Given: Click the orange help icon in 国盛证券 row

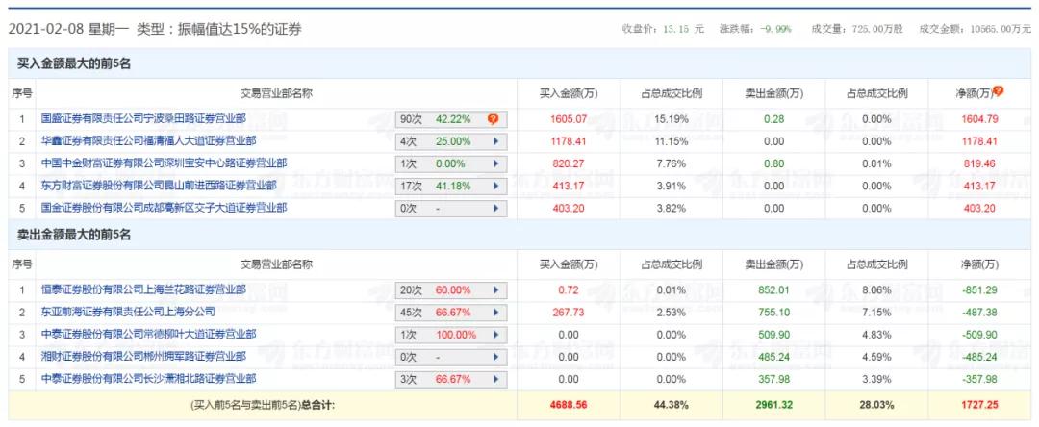Looking at the screenshot, I should 493,119.
